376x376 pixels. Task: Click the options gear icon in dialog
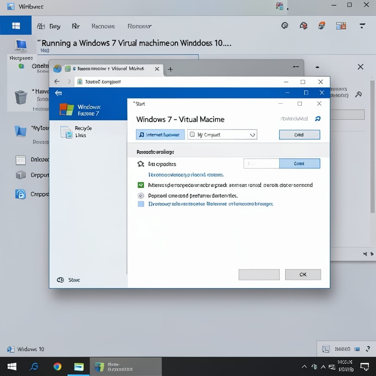141,164
